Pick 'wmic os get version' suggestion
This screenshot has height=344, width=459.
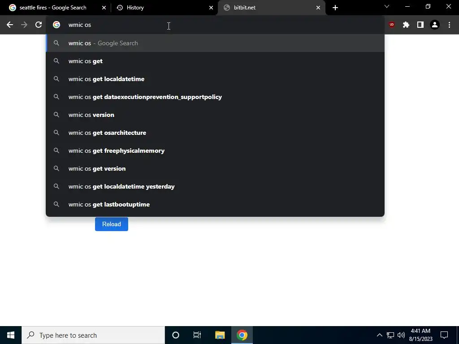coord(215,168)
